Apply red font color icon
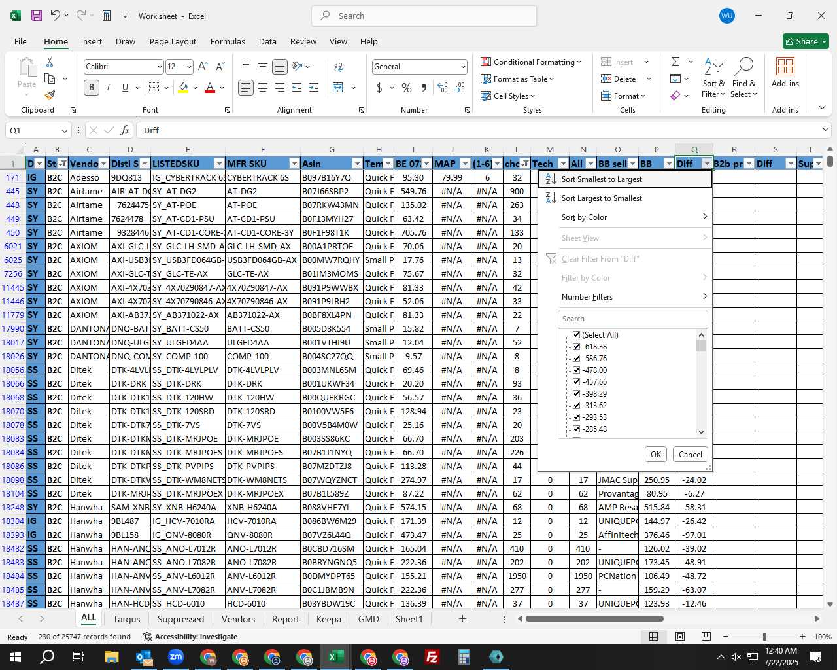837x670 pixels. (x=210, y=87)
